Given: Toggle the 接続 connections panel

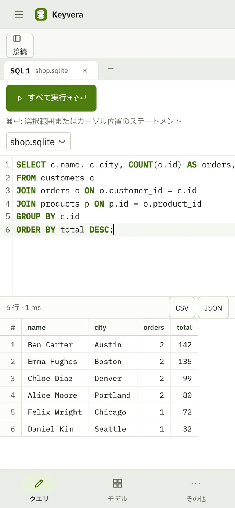Looking at the screenshot, I should point(20,45).
